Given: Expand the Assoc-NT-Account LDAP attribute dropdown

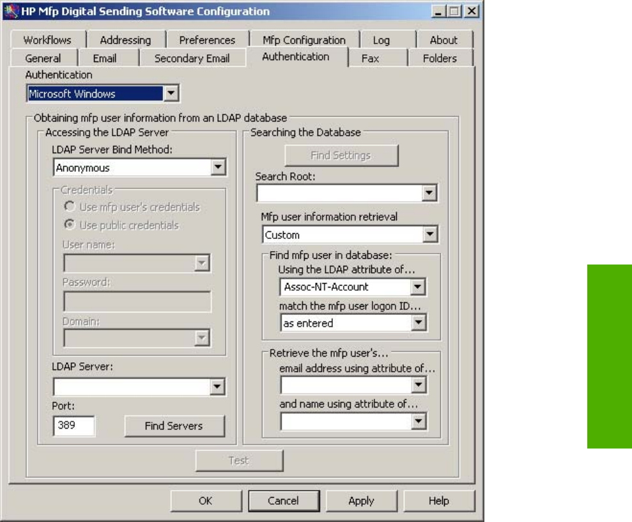Looking at the screenshot, I should coord(417,287).
